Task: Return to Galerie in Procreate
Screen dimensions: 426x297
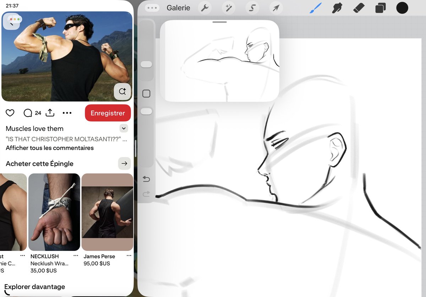Action: pyautogui.click(x=178, y=8)
